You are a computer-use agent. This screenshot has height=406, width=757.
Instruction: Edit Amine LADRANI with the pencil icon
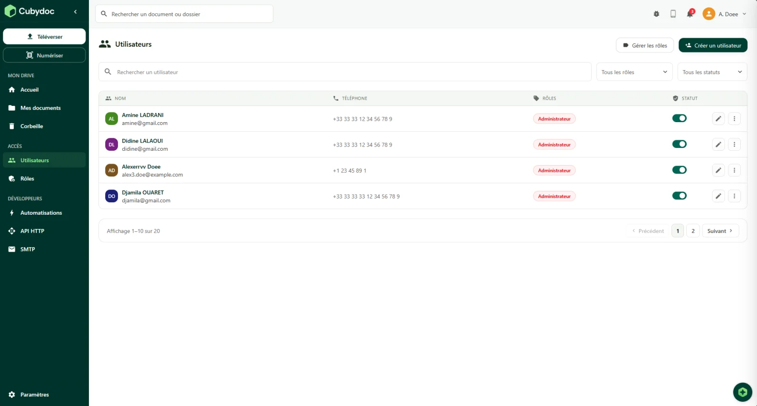pos(718,118)
